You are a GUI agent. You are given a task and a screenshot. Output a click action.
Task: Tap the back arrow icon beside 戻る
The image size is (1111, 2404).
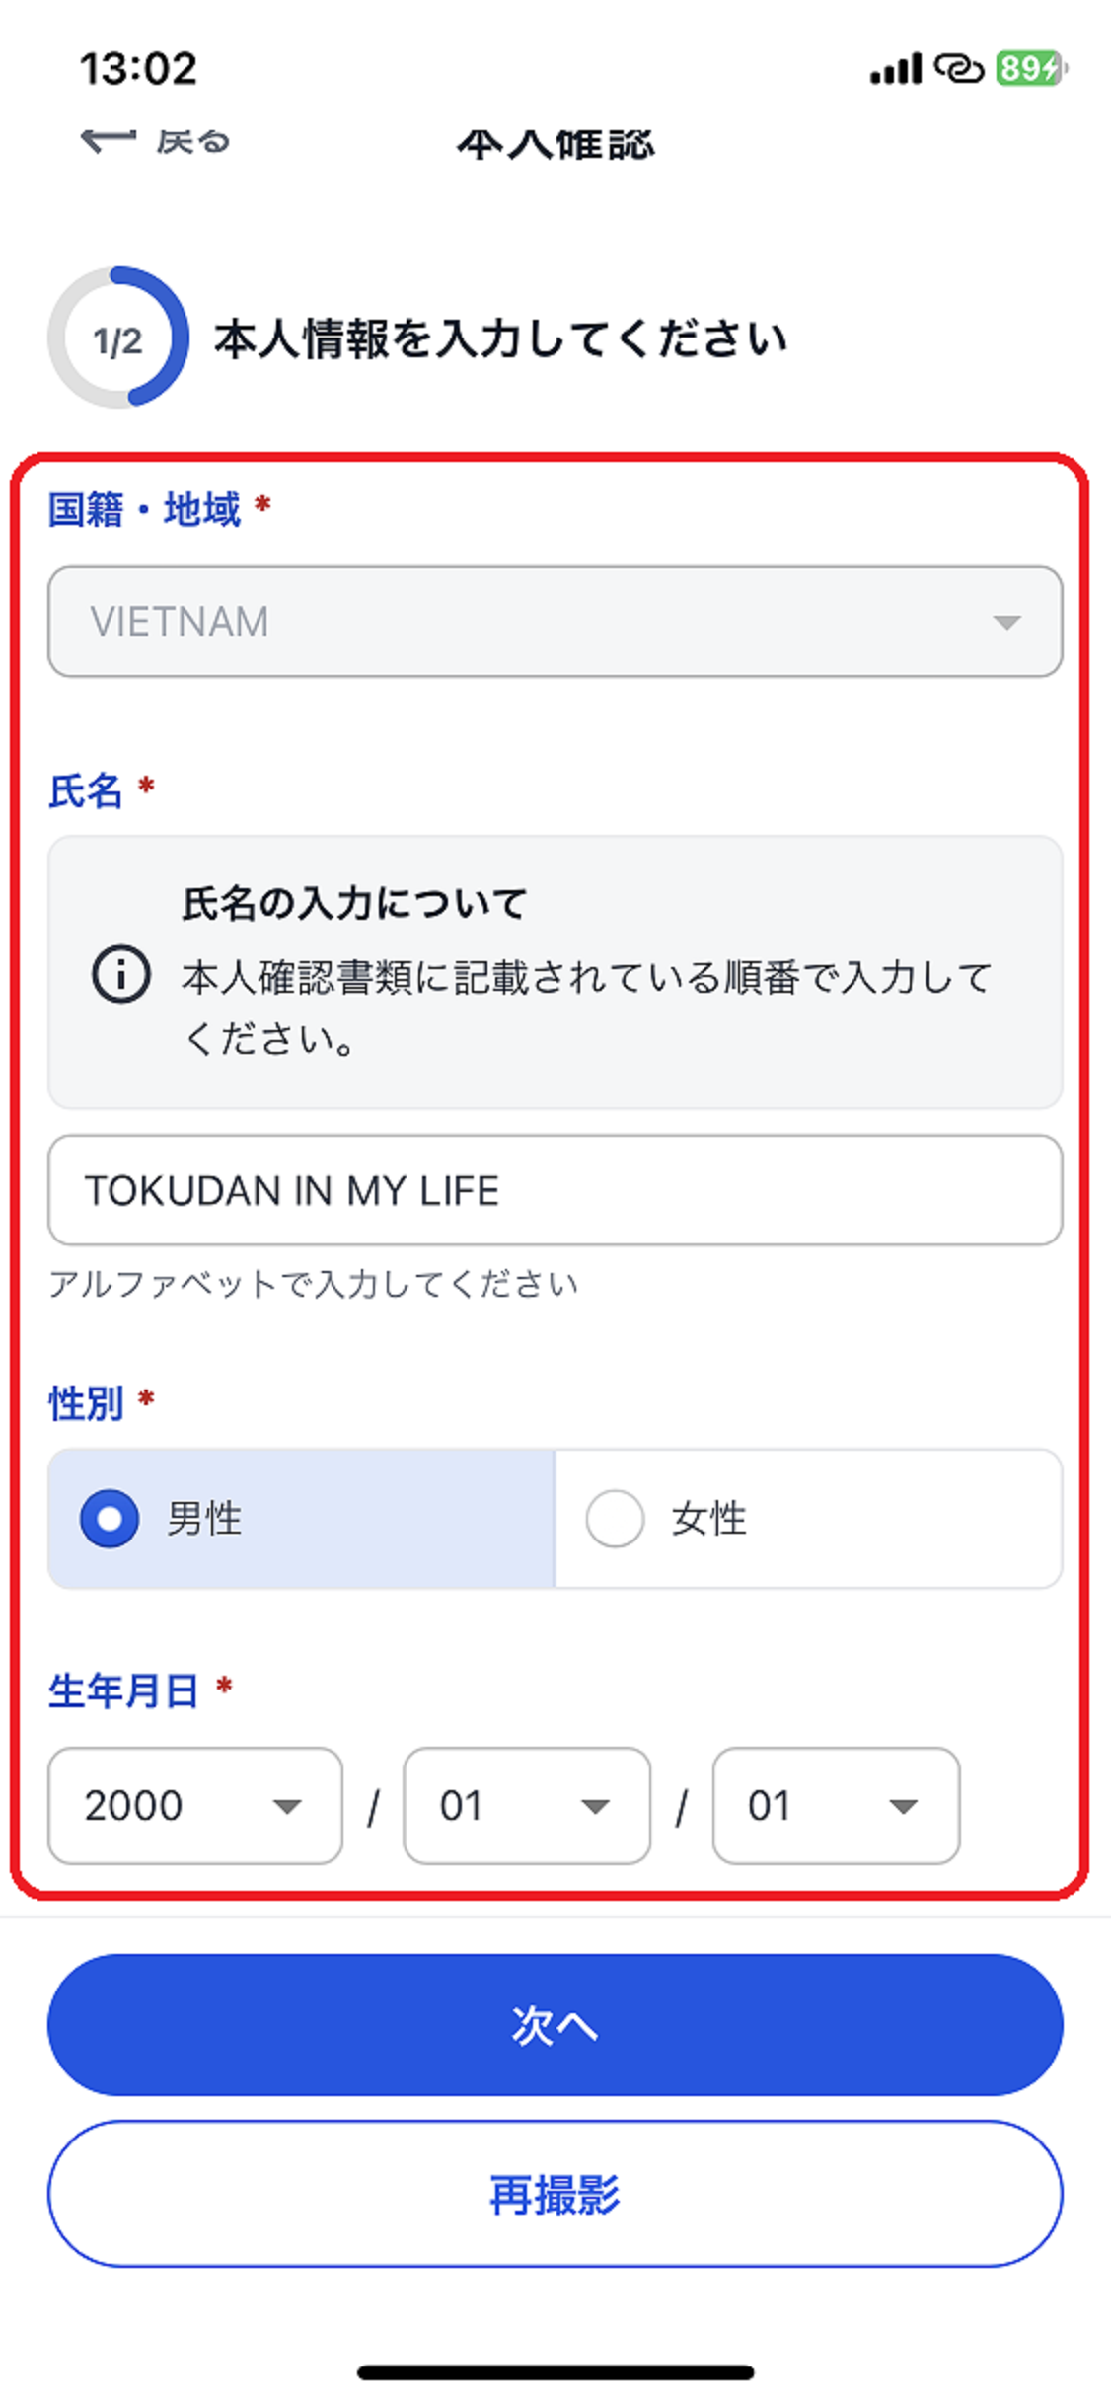(109, 138)
